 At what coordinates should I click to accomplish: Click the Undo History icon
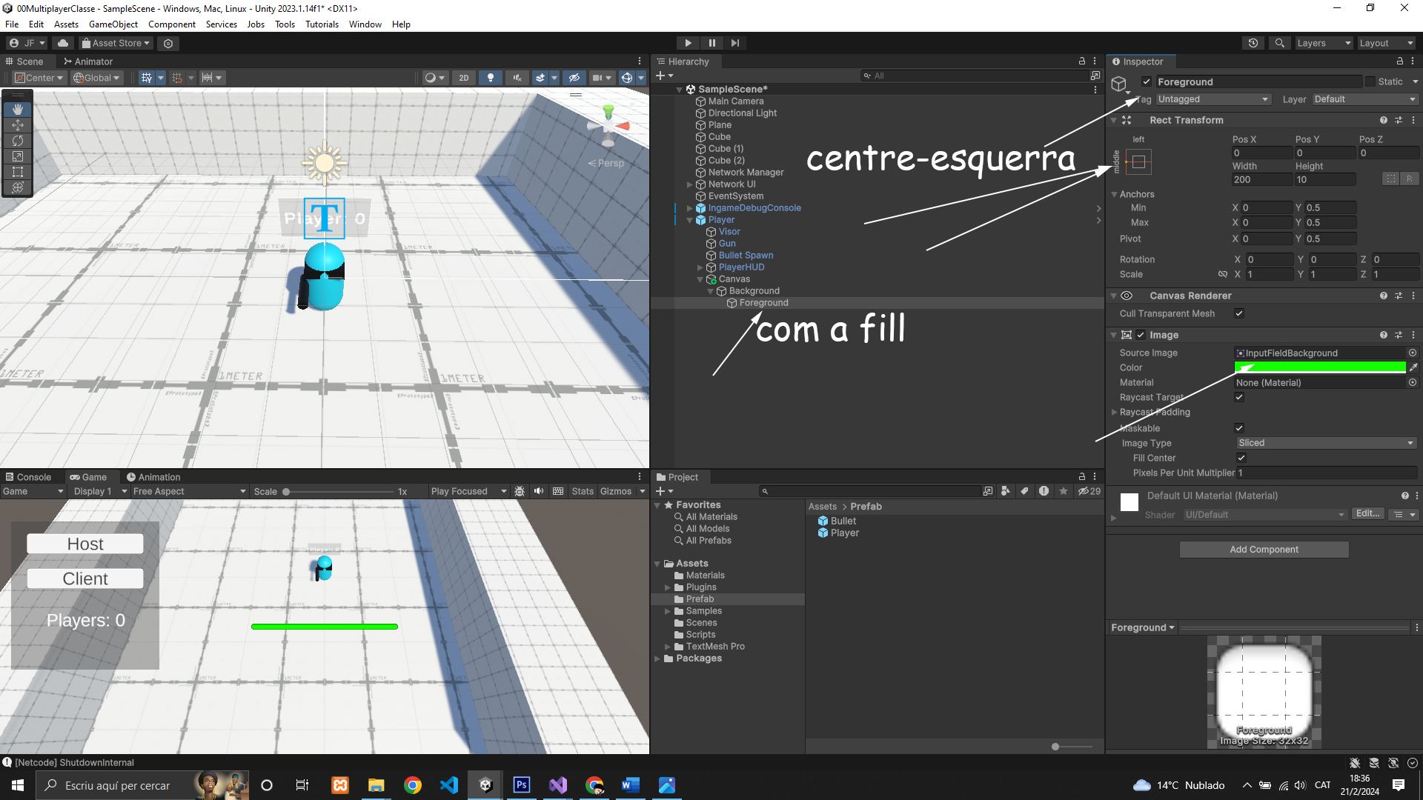point(1253,43)
